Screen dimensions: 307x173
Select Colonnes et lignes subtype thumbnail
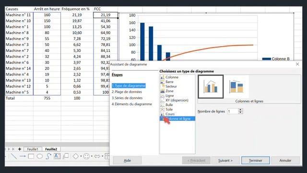coord(211,86)
